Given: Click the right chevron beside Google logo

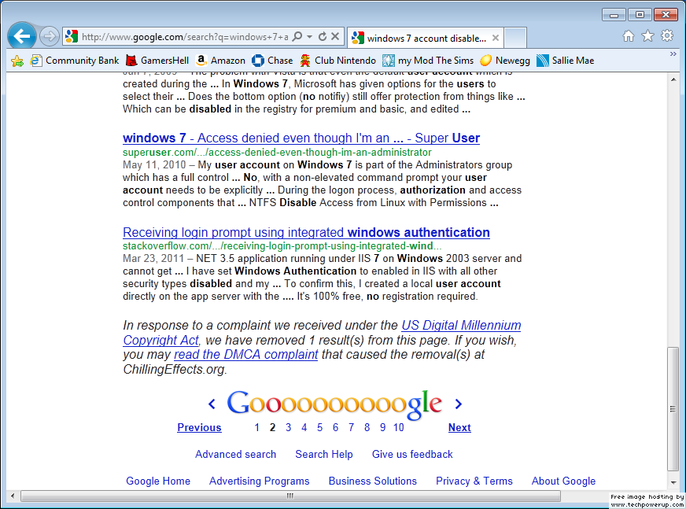Looking at the screenshot, I should tap(458, 404).
